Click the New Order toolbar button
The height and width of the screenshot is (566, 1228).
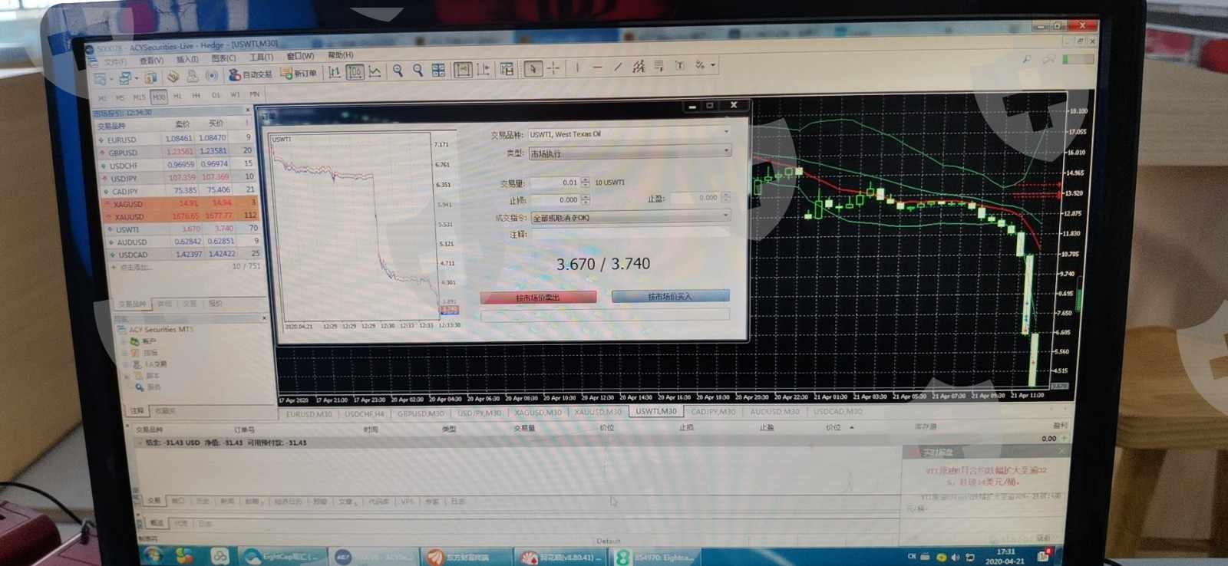point(299,74)
